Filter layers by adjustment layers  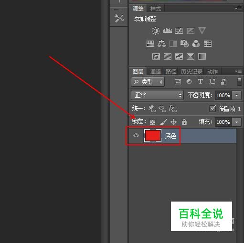(x=189, y=81)
